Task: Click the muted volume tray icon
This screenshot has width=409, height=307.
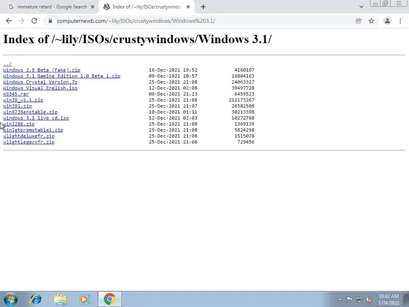Action: 369,299
